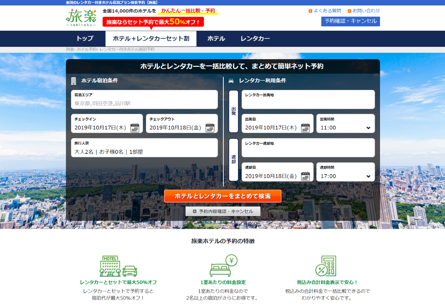Open the check-in date calendar icon
Image resolution: width=445 pixels, height=307 pixels.
(x=135, y=128)
